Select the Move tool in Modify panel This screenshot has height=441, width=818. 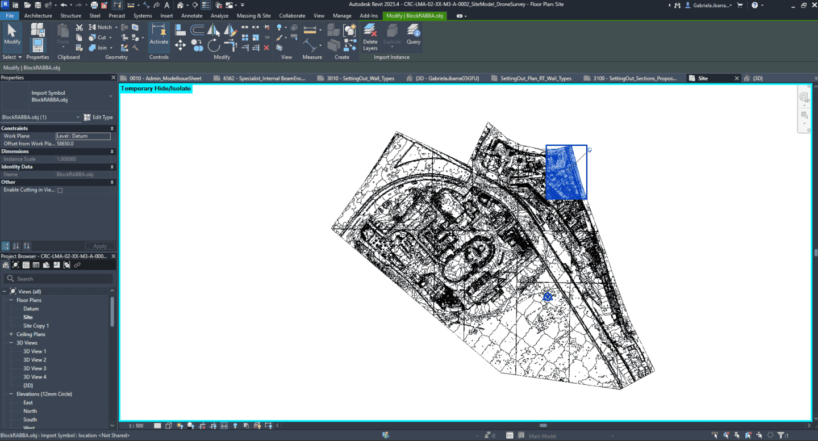point(181,45)
